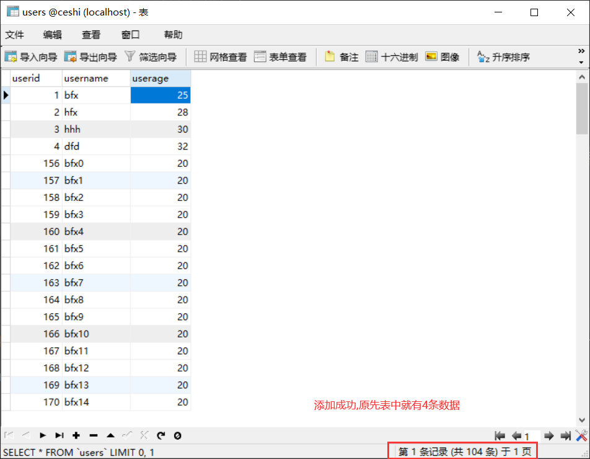Screen dimensions: 590x459
Task: Go to the first page
Action: [x=500, y=436]
